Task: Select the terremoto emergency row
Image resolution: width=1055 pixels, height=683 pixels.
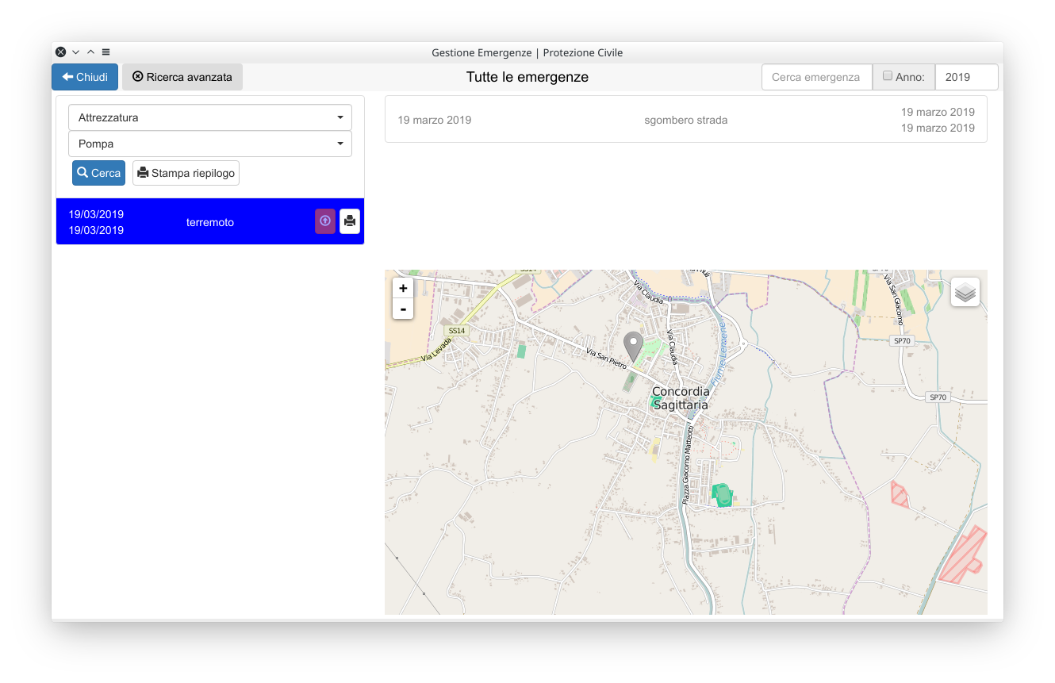Action: pyautogui.click(x=210, y=221)
